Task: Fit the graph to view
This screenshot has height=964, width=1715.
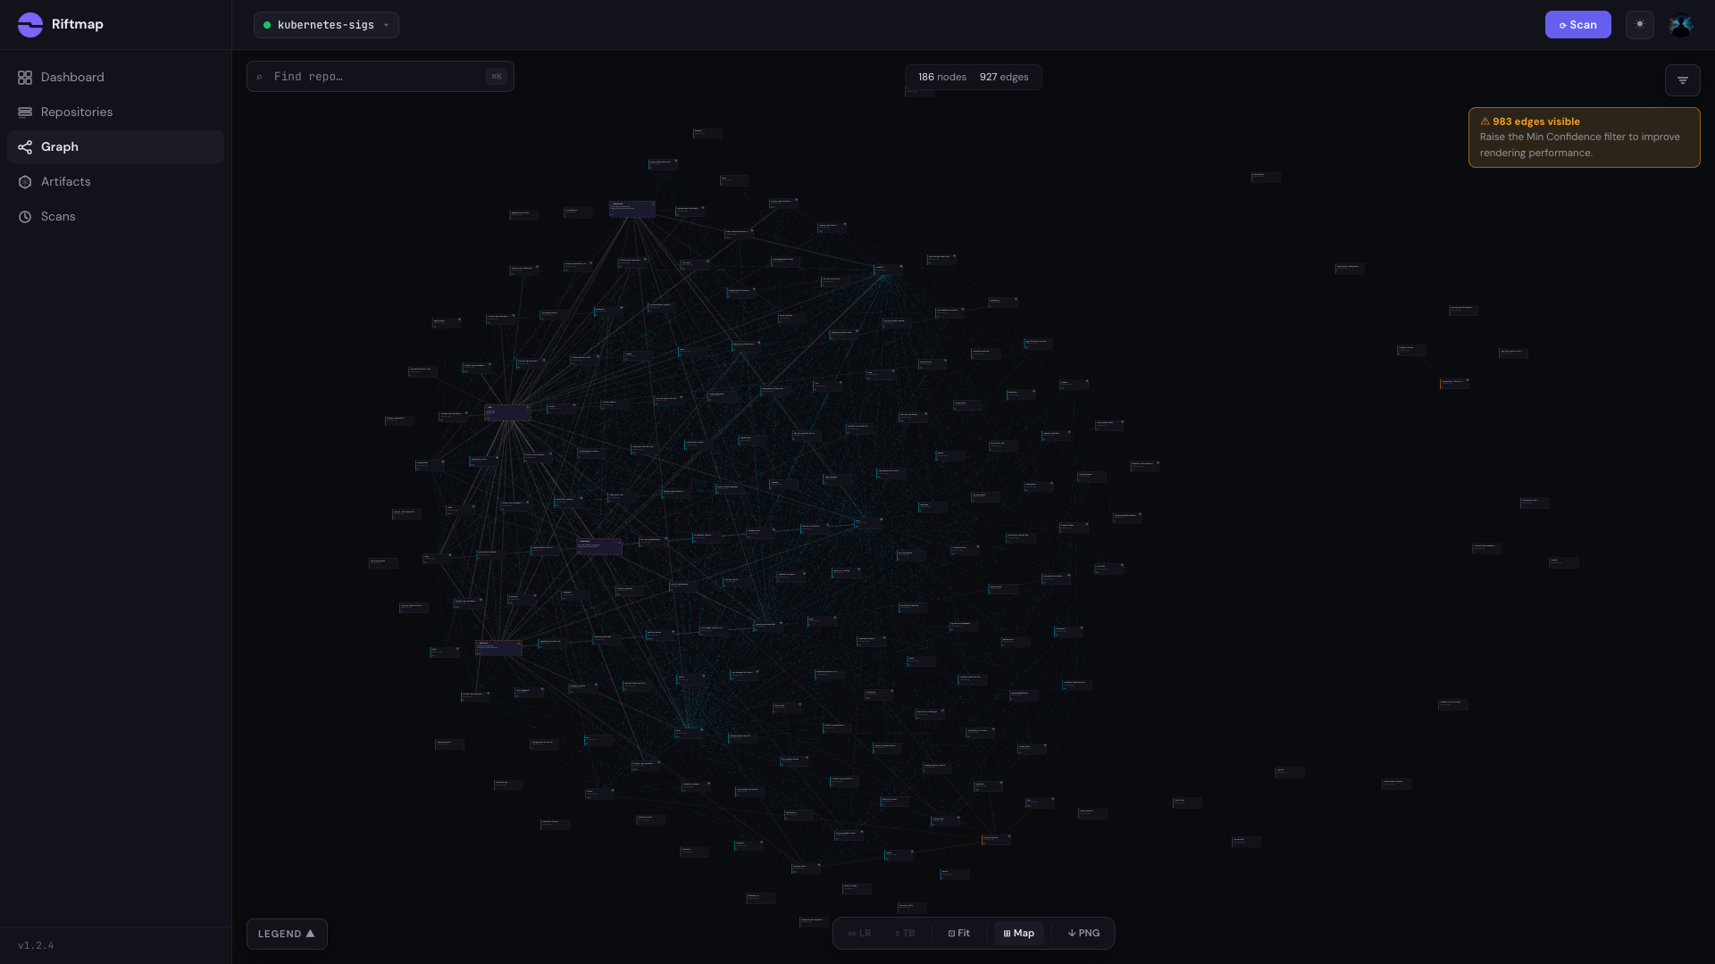Action: click(x=959, y=934)
